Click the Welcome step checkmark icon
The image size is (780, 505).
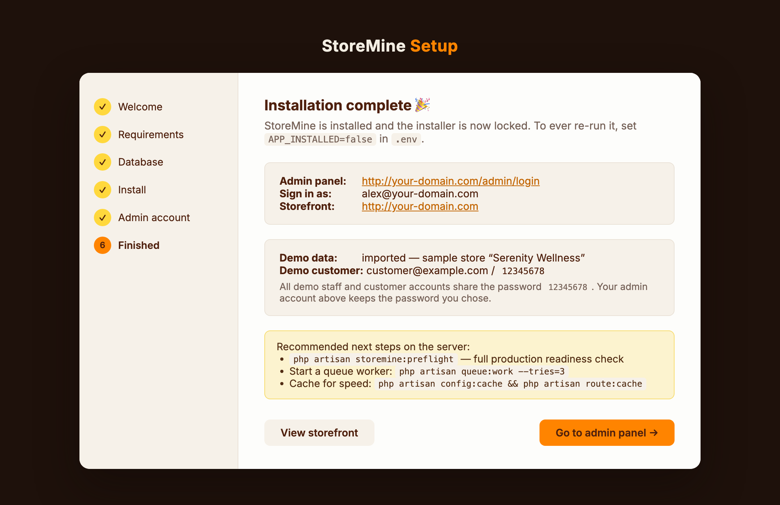[103, 107]
